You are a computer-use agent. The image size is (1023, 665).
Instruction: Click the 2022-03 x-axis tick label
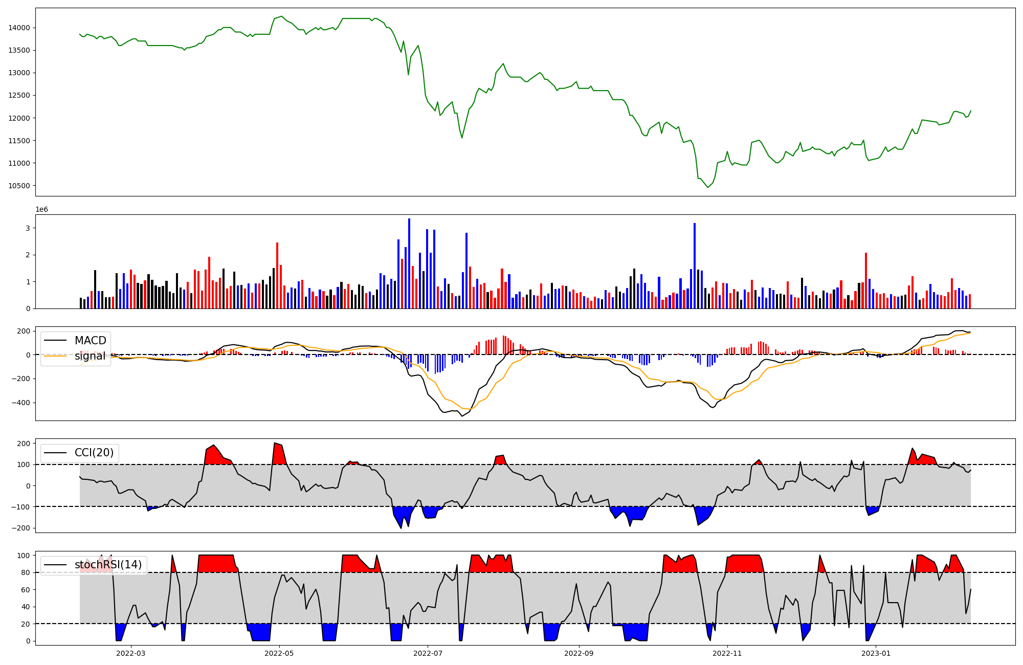(131, 653)
